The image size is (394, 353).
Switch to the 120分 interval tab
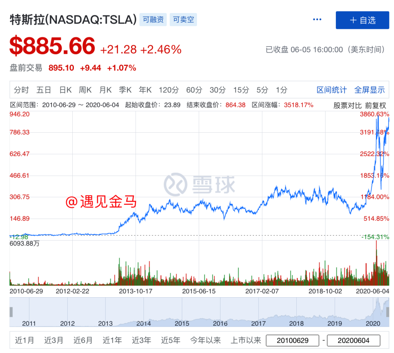169,90
